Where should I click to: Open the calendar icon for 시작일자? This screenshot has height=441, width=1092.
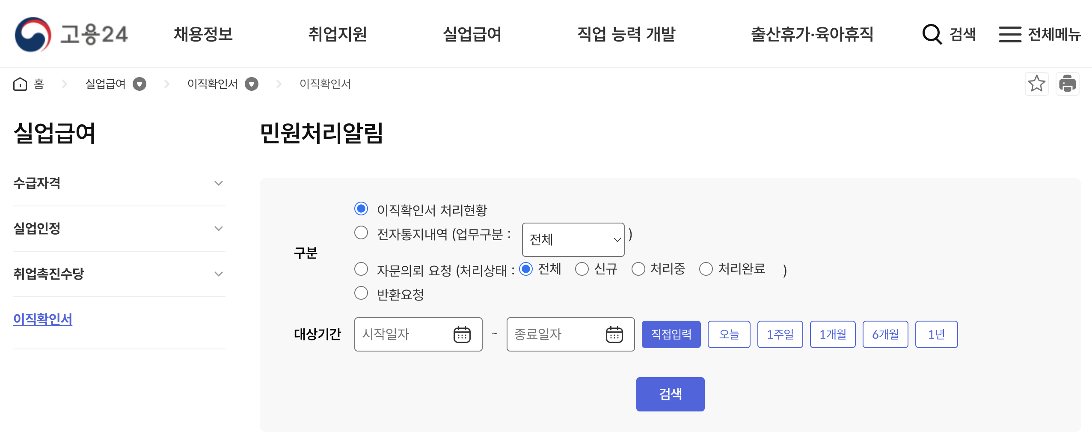463,334
